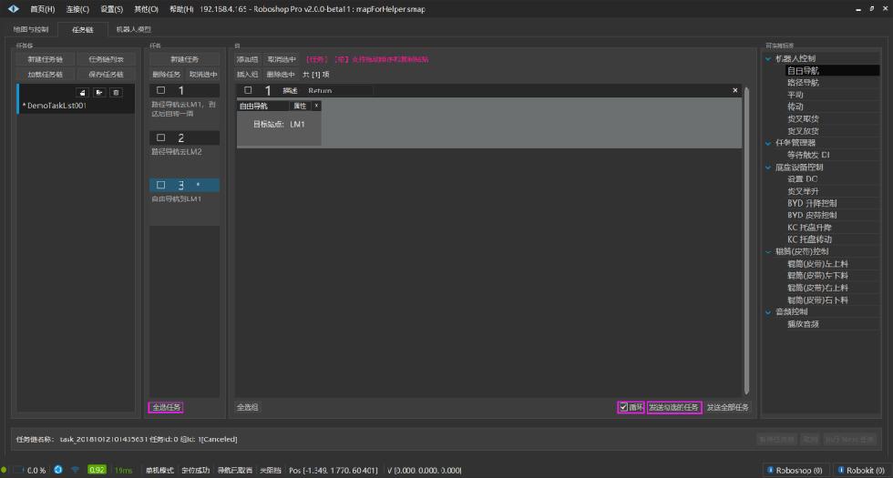Screen dimensions: 893x478
Task: Collapse the 音频控制 tree section
Action: 768,312
